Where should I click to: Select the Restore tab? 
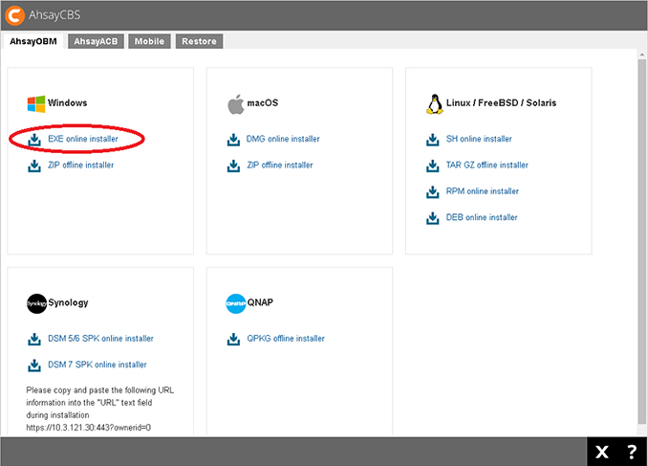(199, 41)
